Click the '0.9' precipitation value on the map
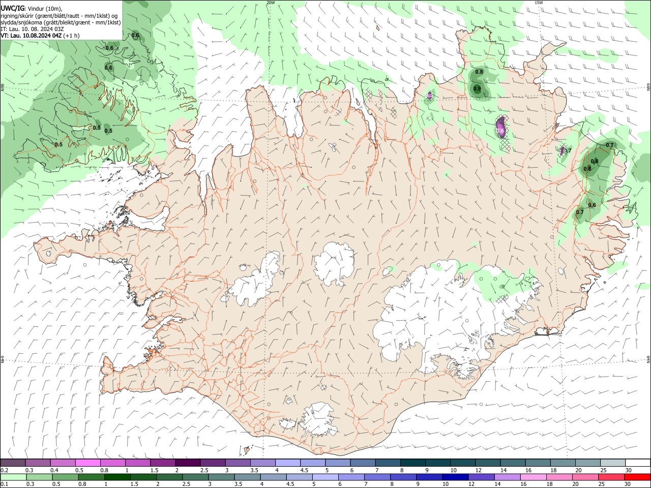 click(477, 89)
